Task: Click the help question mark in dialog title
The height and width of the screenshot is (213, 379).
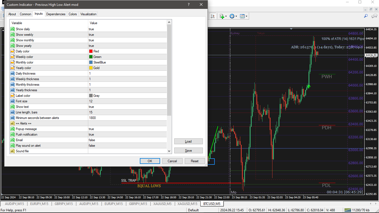Action: 189,4
